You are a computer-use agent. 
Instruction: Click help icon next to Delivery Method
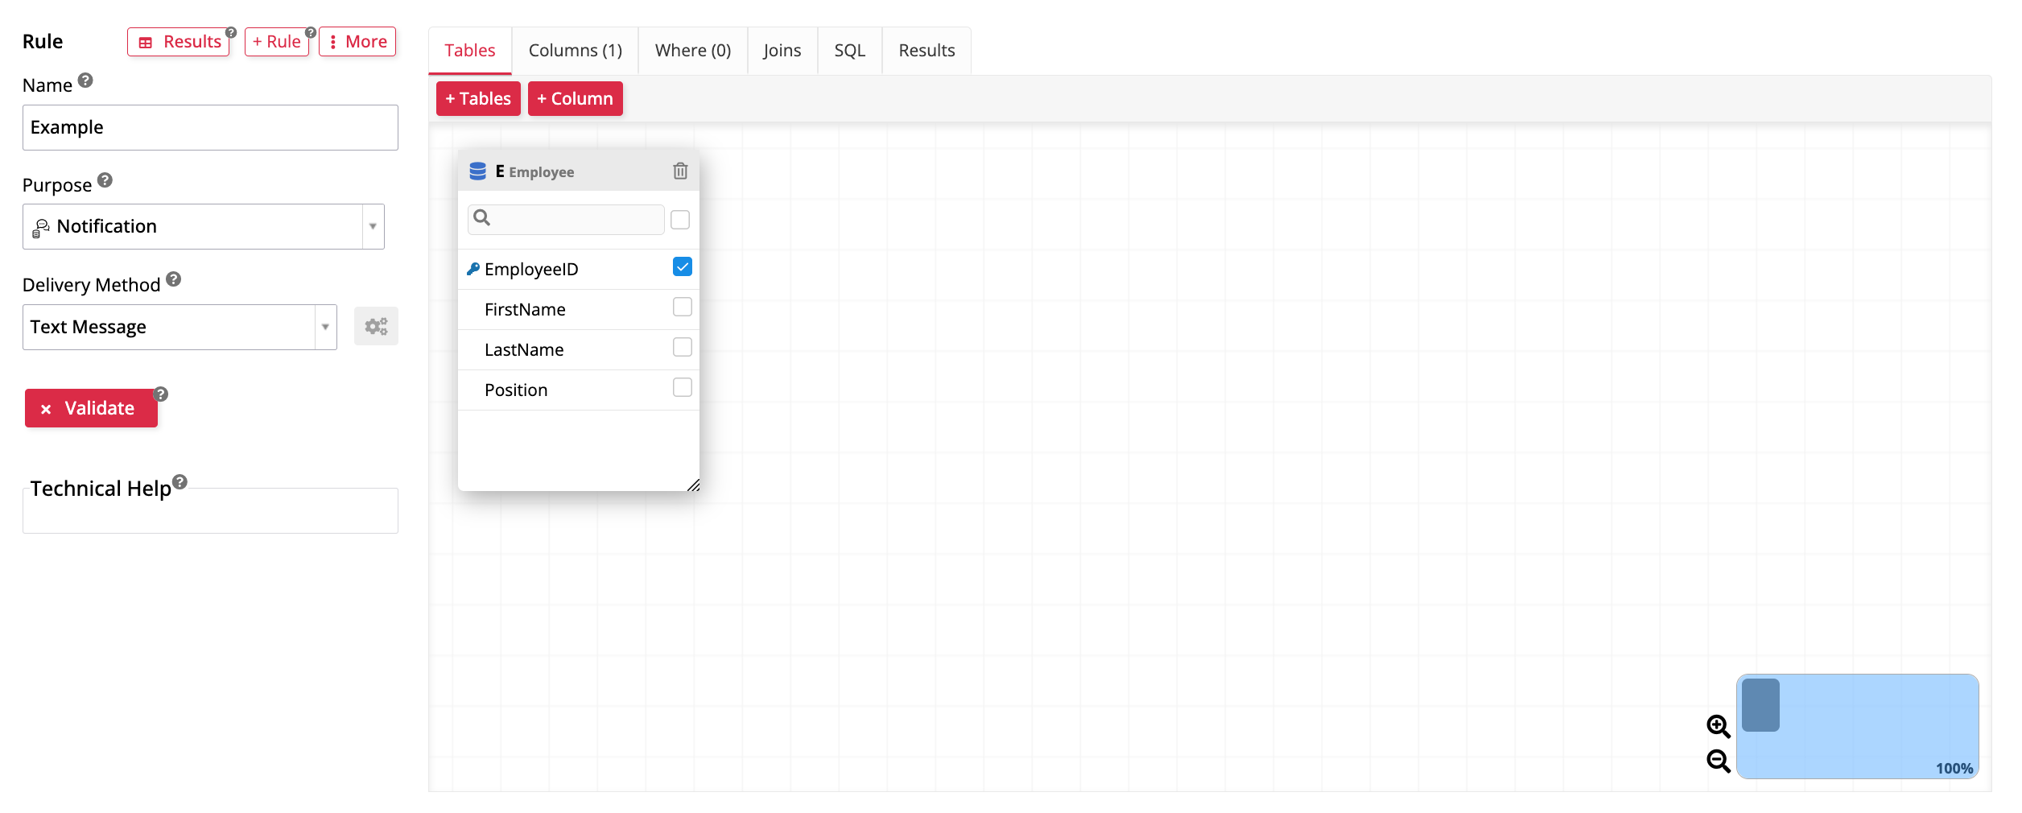point(173,279)
